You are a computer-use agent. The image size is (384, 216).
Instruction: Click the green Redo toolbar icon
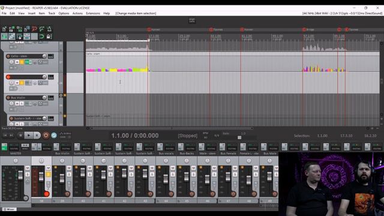(x=42, y=29)
